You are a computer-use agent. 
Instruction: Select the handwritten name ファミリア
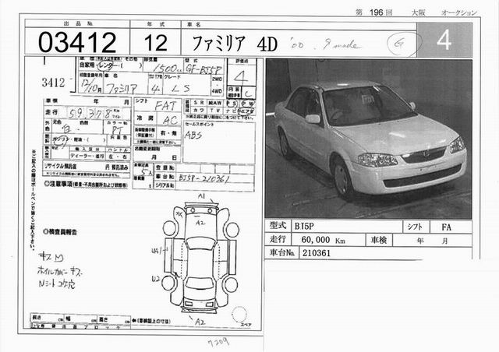click(x=121, y=89)
